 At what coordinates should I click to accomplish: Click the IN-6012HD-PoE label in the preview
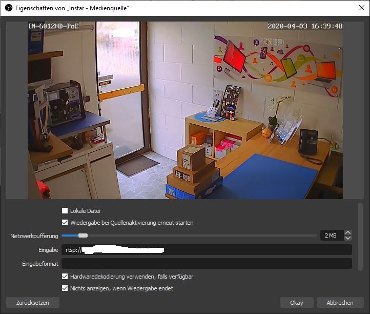(x=54, y=26)
